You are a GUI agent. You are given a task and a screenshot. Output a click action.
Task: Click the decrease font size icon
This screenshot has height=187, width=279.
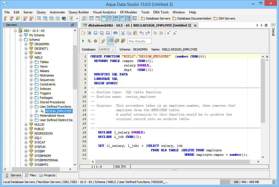[x=169, y=33]
